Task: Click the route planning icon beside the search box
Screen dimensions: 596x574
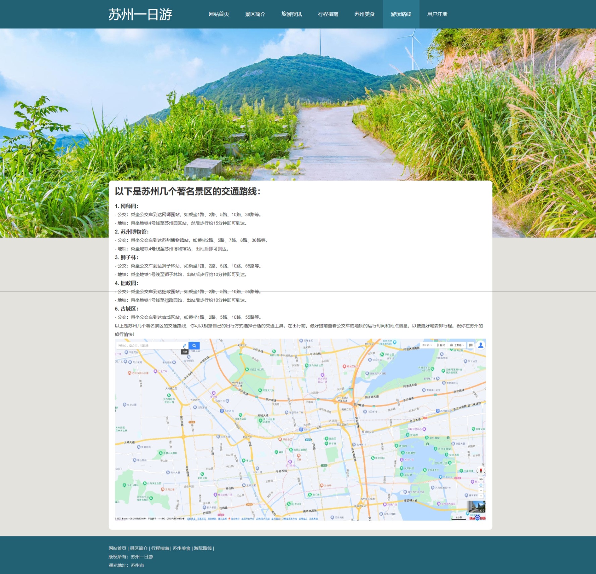Action: click(185, 345)
